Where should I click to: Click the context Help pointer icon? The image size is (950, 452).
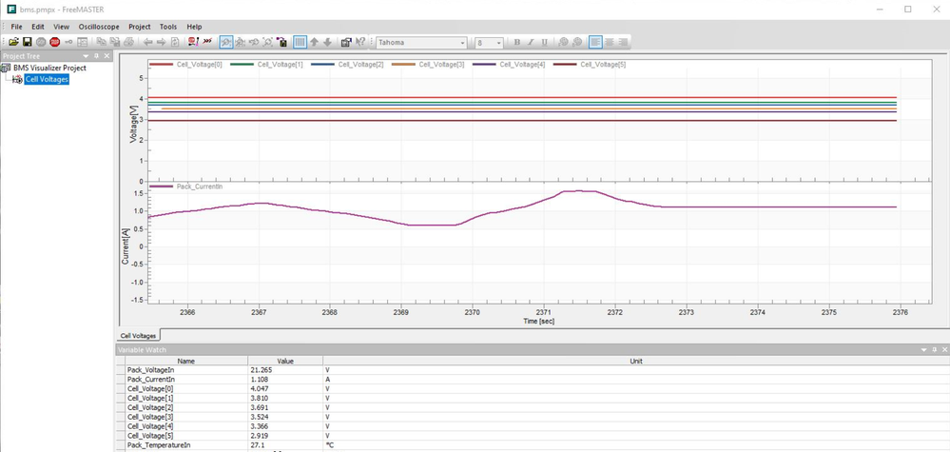359,43
